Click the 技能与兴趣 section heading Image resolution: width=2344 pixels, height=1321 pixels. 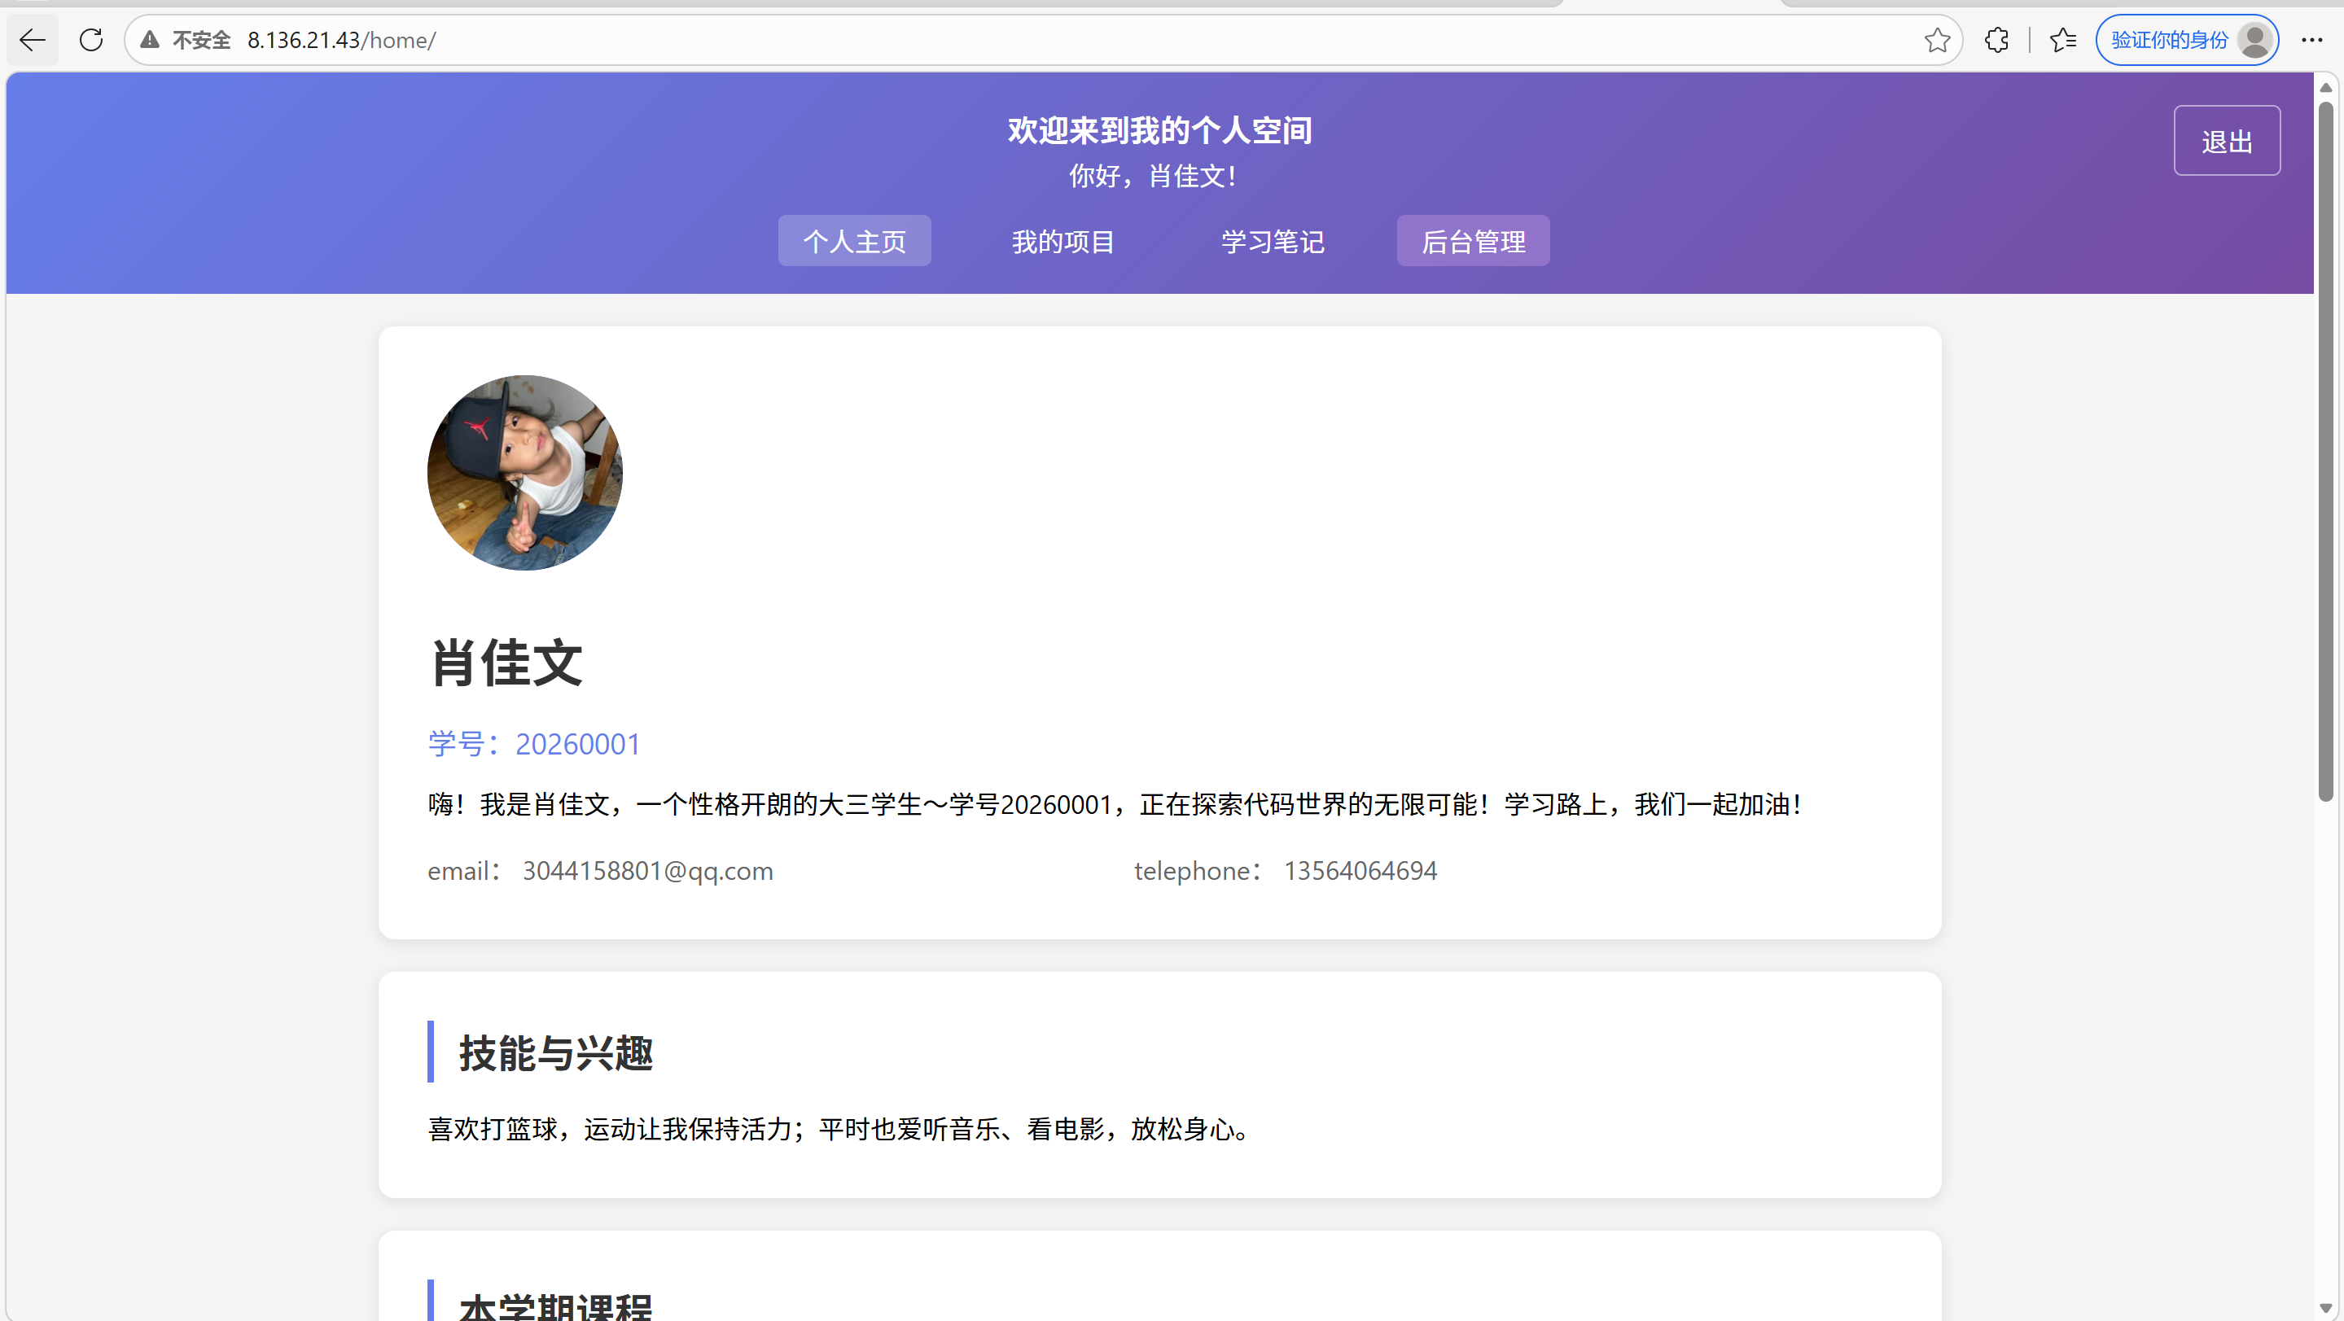click(556, 1052)
